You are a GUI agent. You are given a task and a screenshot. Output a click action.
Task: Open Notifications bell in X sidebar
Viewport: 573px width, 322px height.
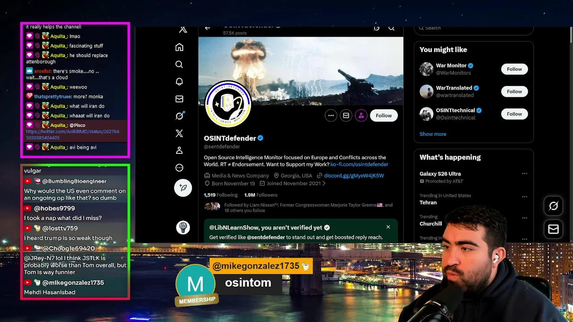pos(179,82)
